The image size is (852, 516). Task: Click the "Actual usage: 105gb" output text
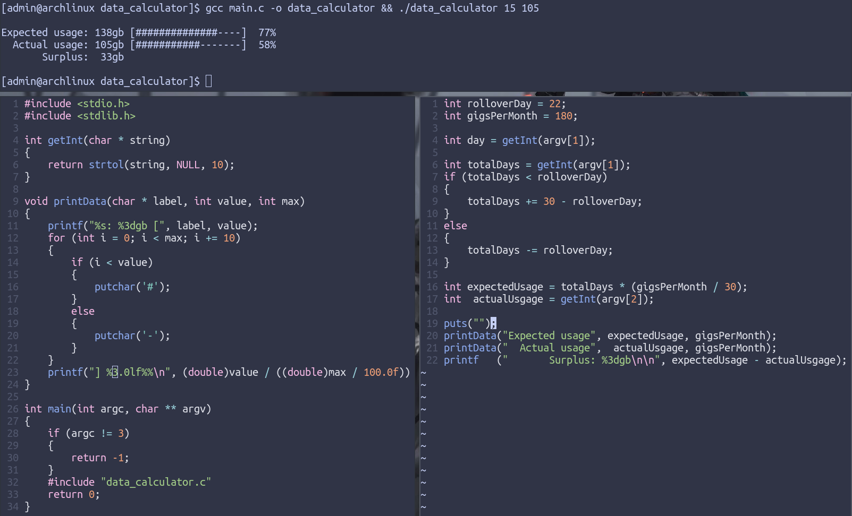pos(68,45)
